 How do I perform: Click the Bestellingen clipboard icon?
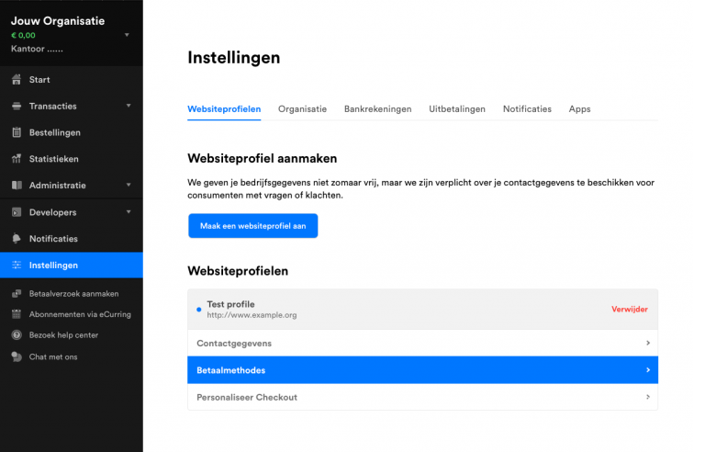pyautogui.click(x=17, y=132)
